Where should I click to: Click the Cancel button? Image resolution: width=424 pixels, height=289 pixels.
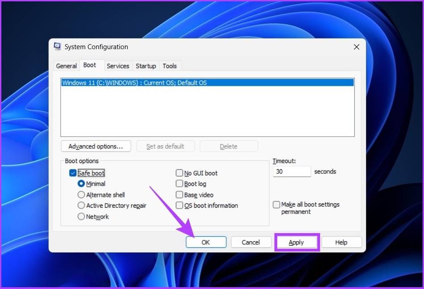pyautogui.click(x=251, y=242)
